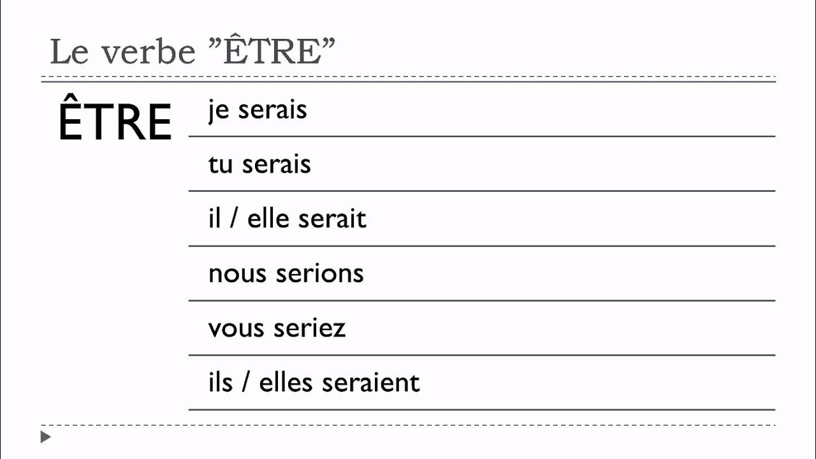Click the pronoun "je" in the first row
The image size is (816, 459).
[219, 111]
